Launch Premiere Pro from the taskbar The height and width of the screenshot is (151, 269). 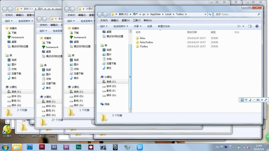[x=66, y=147]
